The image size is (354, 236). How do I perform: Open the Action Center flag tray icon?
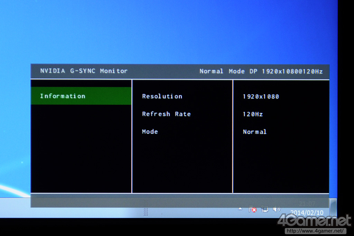[252, 209]
